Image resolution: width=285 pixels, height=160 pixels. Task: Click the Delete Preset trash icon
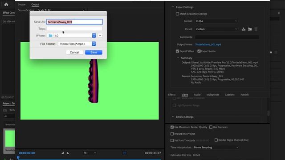(x=256, y=29)
